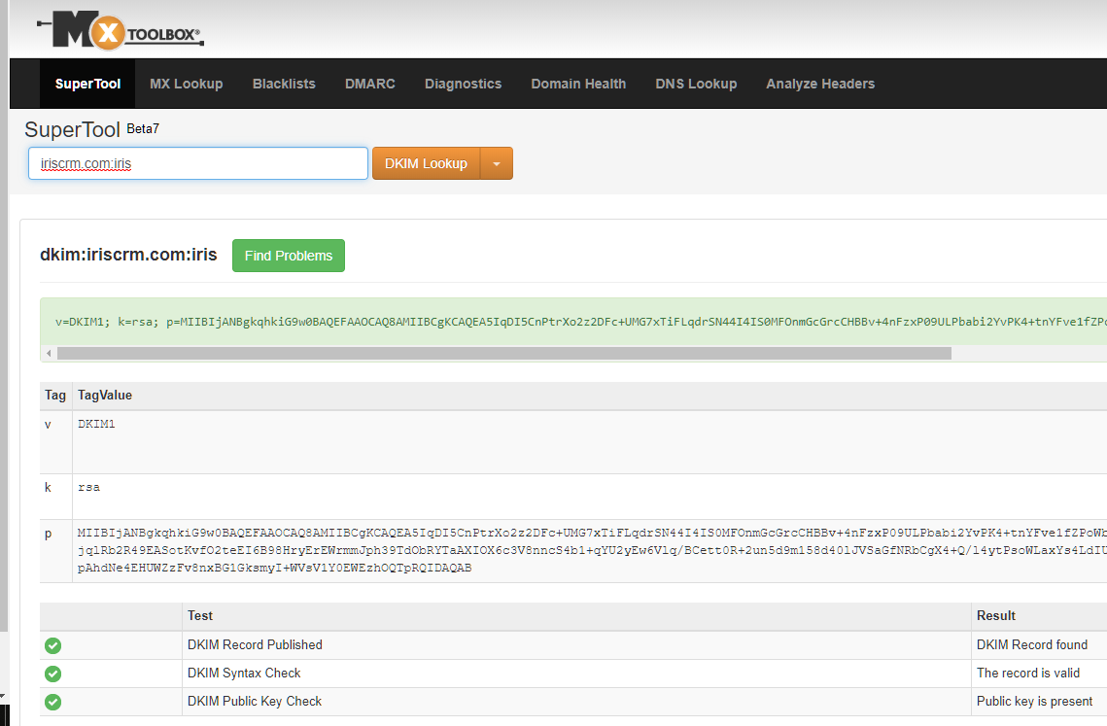Screen dimensions: 1107x726
Task: Click the green Find Problems button
Action: pos(289,256)
